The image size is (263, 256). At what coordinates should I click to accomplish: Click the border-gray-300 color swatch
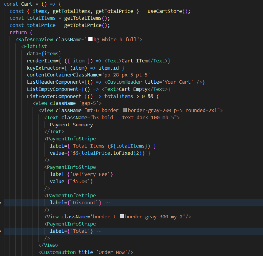(122, 216)
